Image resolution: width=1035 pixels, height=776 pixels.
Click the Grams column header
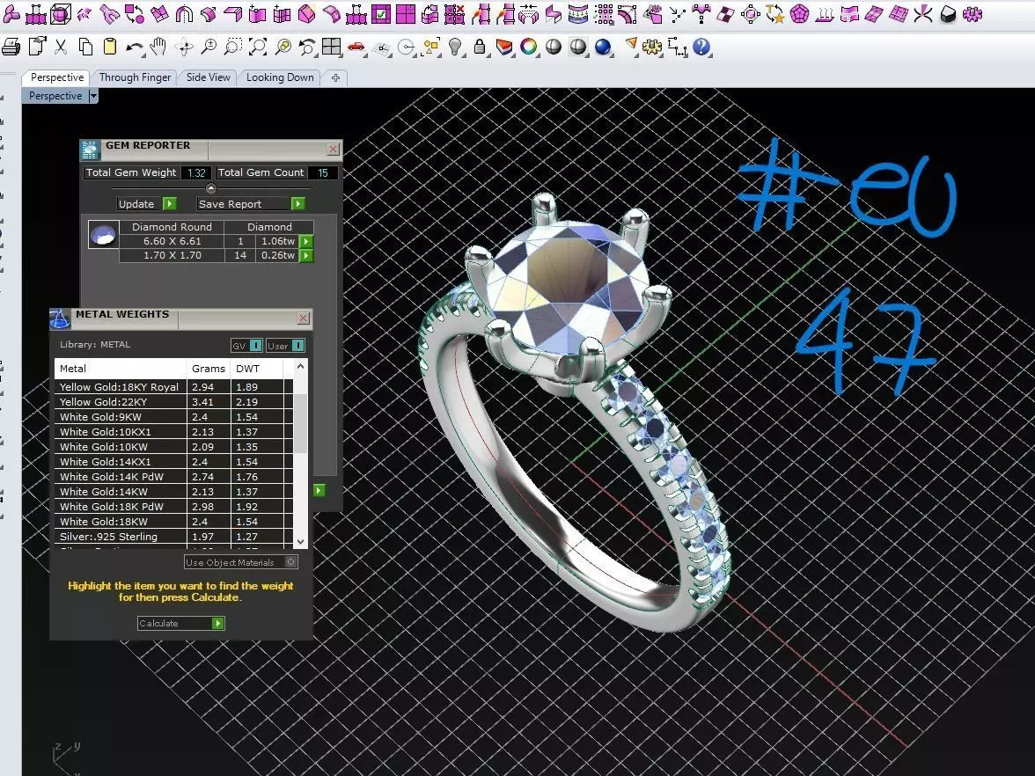209,368
